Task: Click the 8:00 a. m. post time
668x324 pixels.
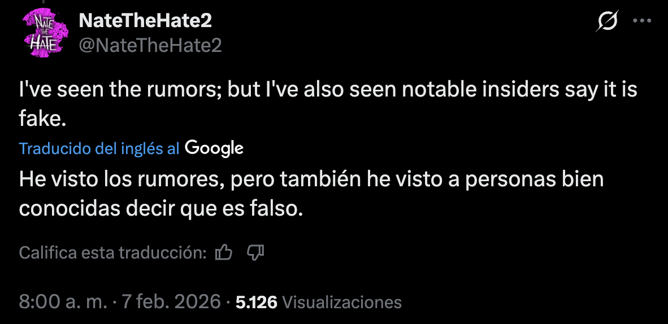Action: pyautogui.click(x=63, y=302)
